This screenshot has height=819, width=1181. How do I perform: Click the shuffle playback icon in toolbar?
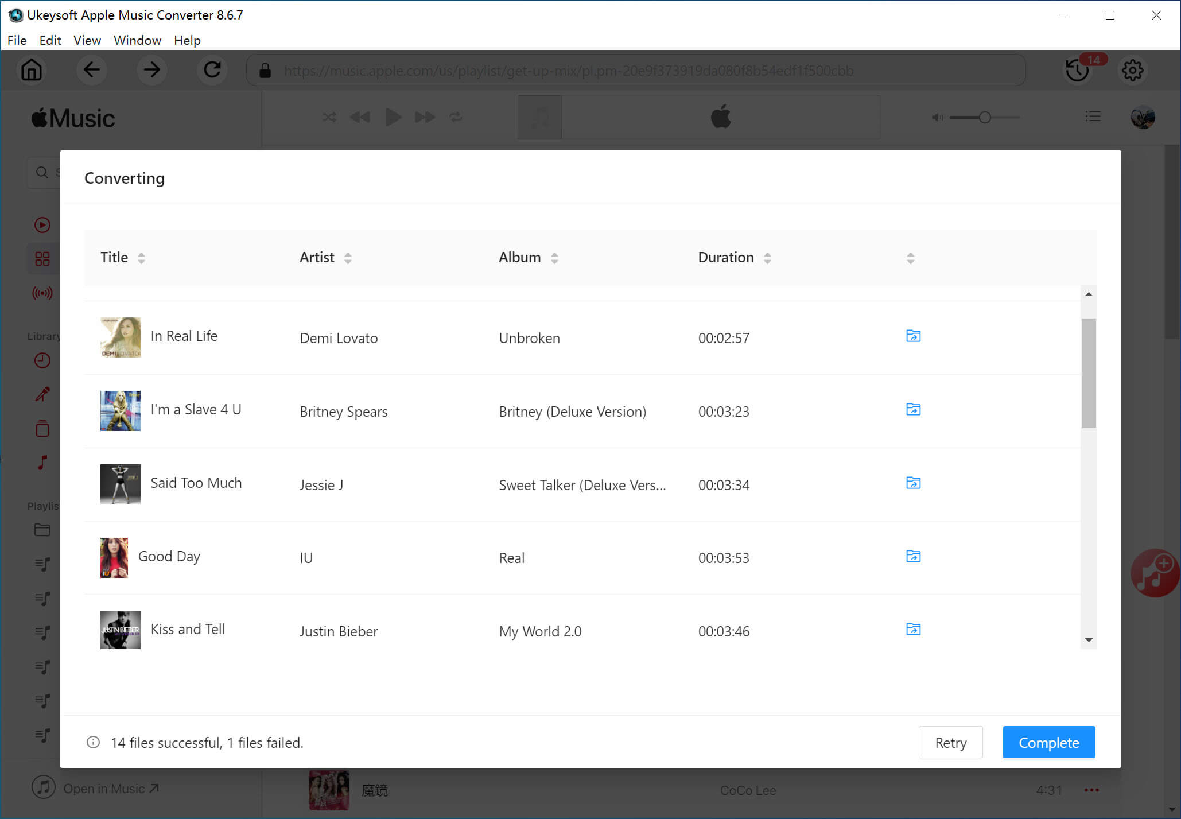(328, 117)
